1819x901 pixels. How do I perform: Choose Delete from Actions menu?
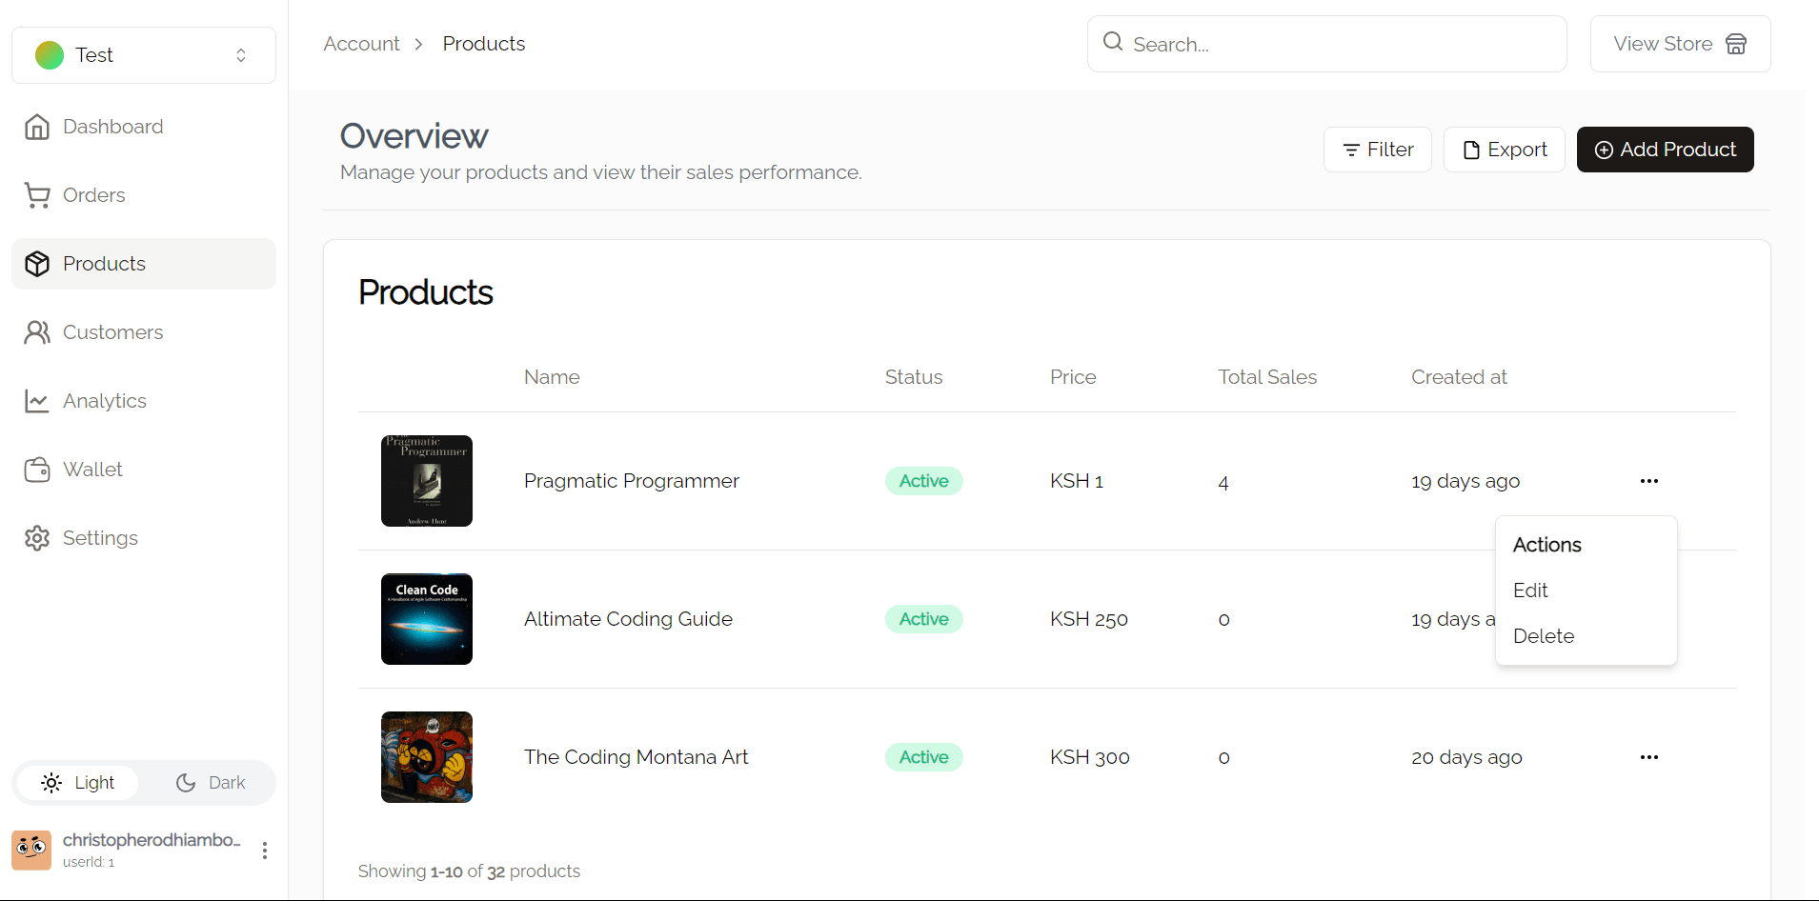point(1543,636)
